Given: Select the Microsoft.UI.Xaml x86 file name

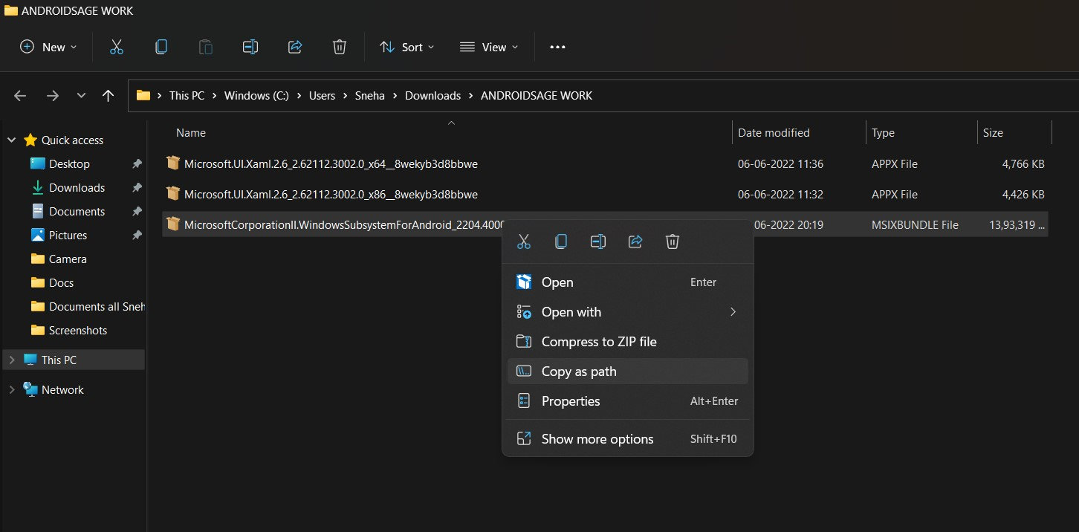Looking at the screenshot, I should [x=331, y=194].
